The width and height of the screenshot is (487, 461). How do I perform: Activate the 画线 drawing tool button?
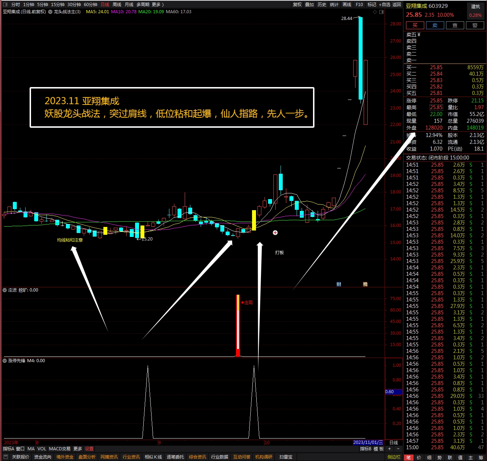(x=347, y=5)
